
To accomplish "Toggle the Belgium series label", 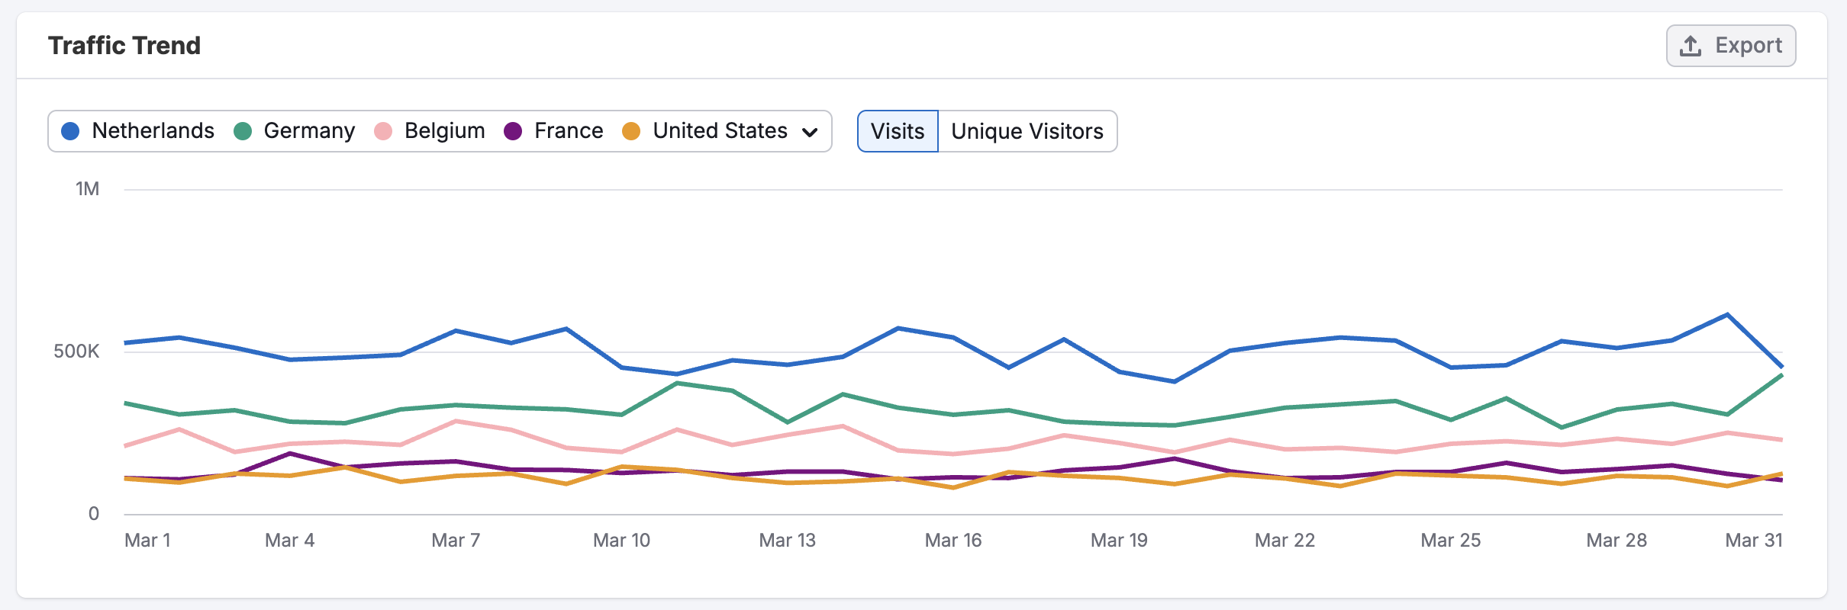I will (444, 131).
